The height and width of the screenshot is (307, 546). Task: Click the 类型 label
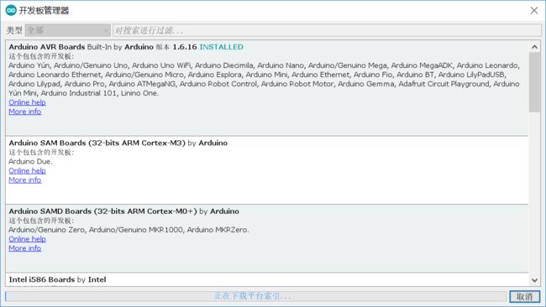(14, 30)
